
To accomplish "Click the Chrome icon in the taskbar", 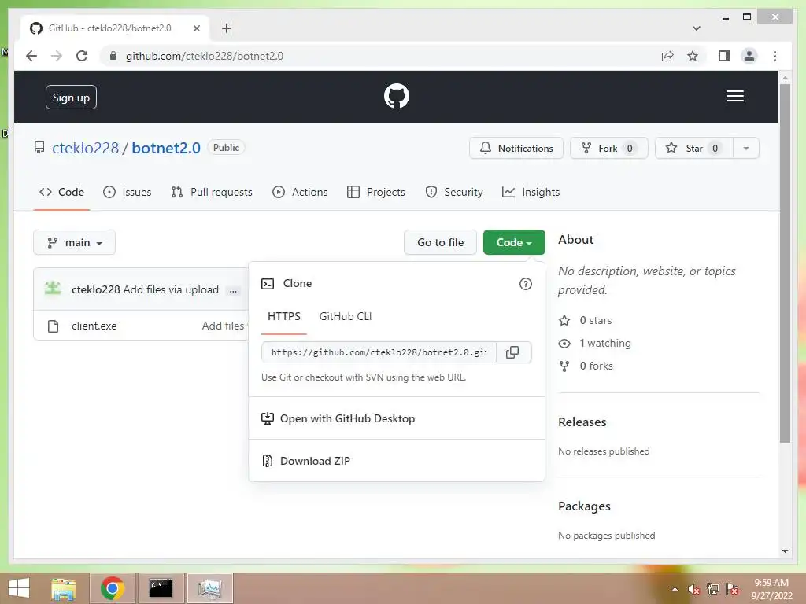I will pyautogui.click(x=112, y=588).
